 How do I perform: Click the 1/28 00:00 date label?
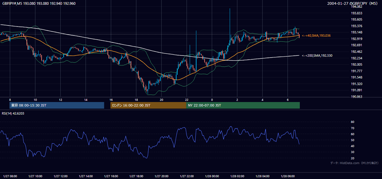tap(212, 176)
